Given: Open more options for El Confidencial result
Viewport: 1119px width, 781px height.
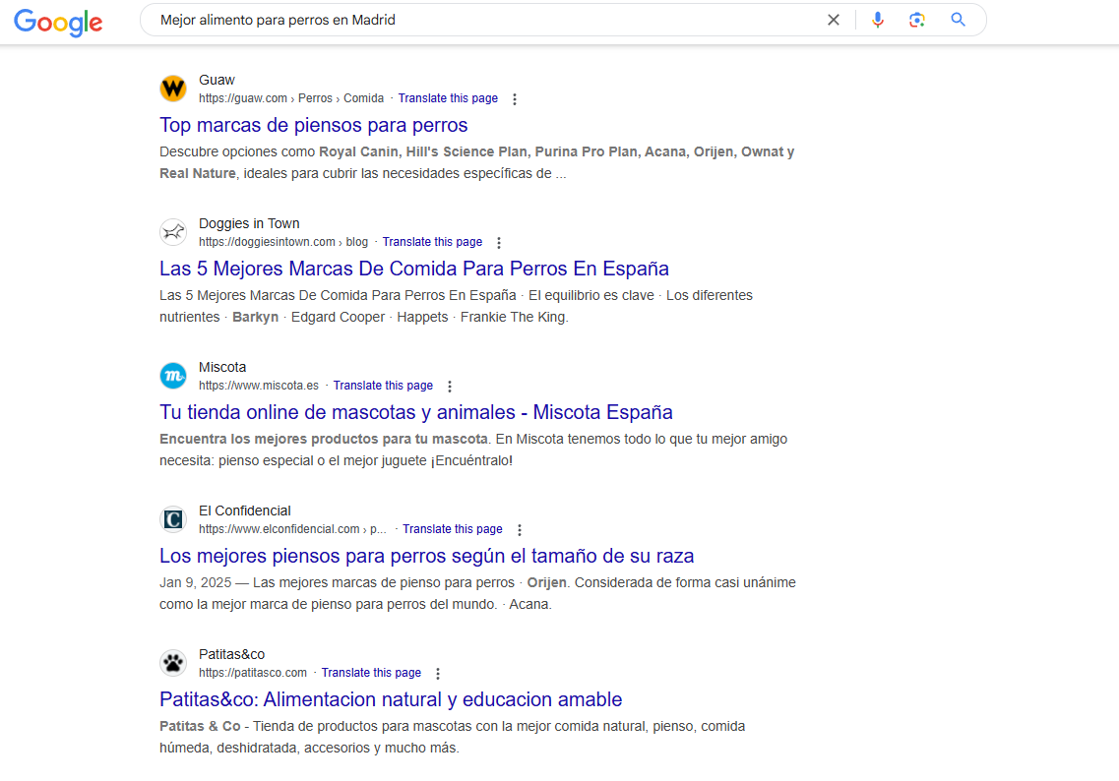Looking at the screenshot, I should 520,530.
